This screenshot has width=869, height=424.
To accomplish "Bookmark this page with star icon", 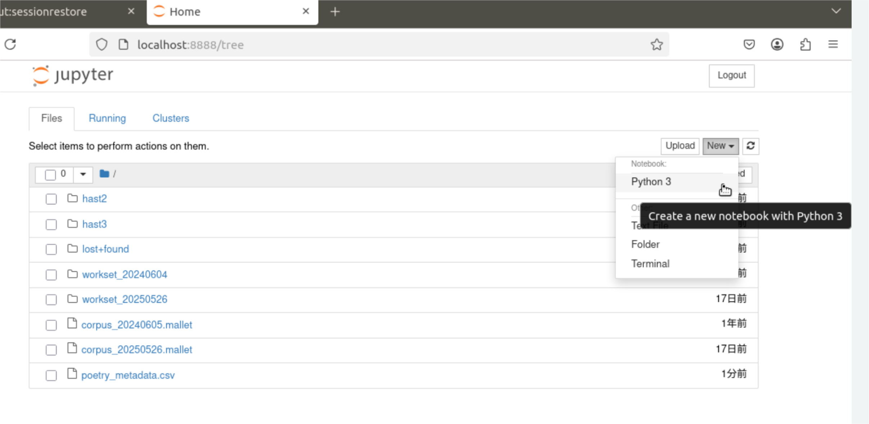I will point(657,45).
